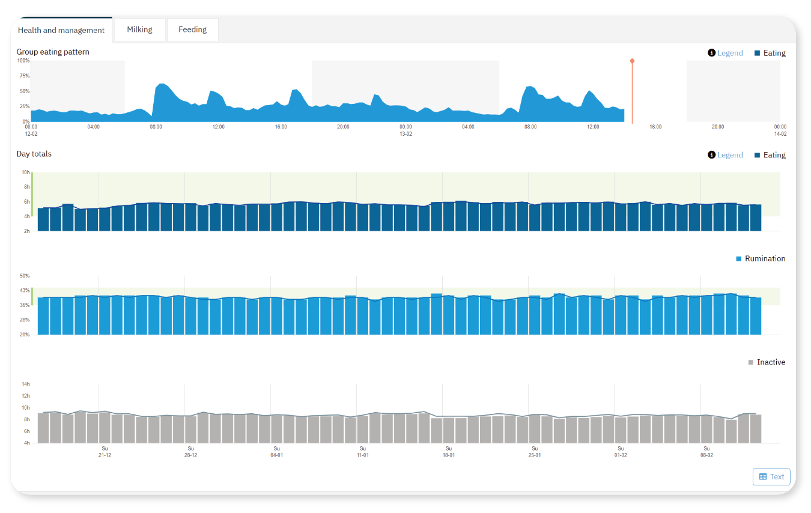Click the 01-02 week label
The height and width of the screenshot is (513, 811).
coord(620,455)
